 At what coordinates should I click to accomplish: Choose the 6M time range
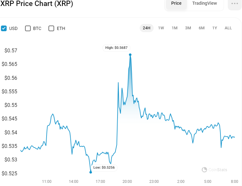click(x=201, y=28)
